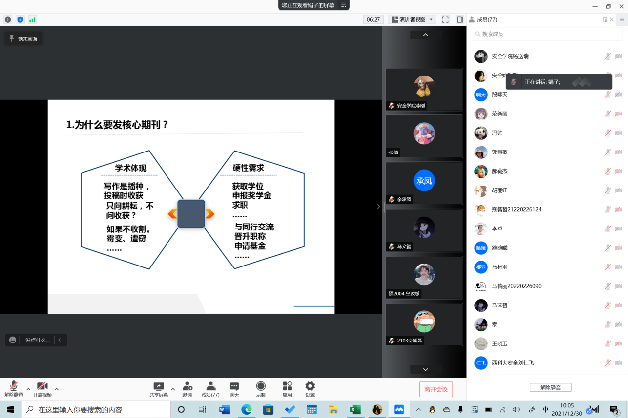Viewport: 628px width, 418px height.
Task: Expand the arrow next to 共享屏幕
Action: [172, 388]
